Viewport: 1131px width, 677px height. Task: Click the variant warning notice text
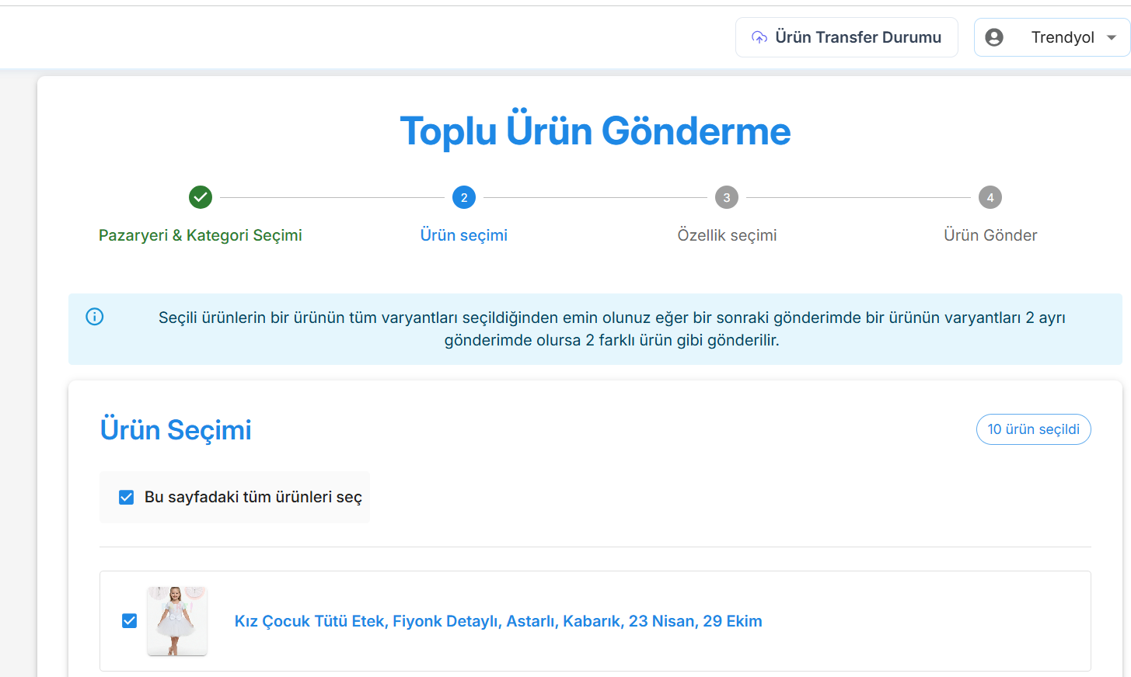612,329
